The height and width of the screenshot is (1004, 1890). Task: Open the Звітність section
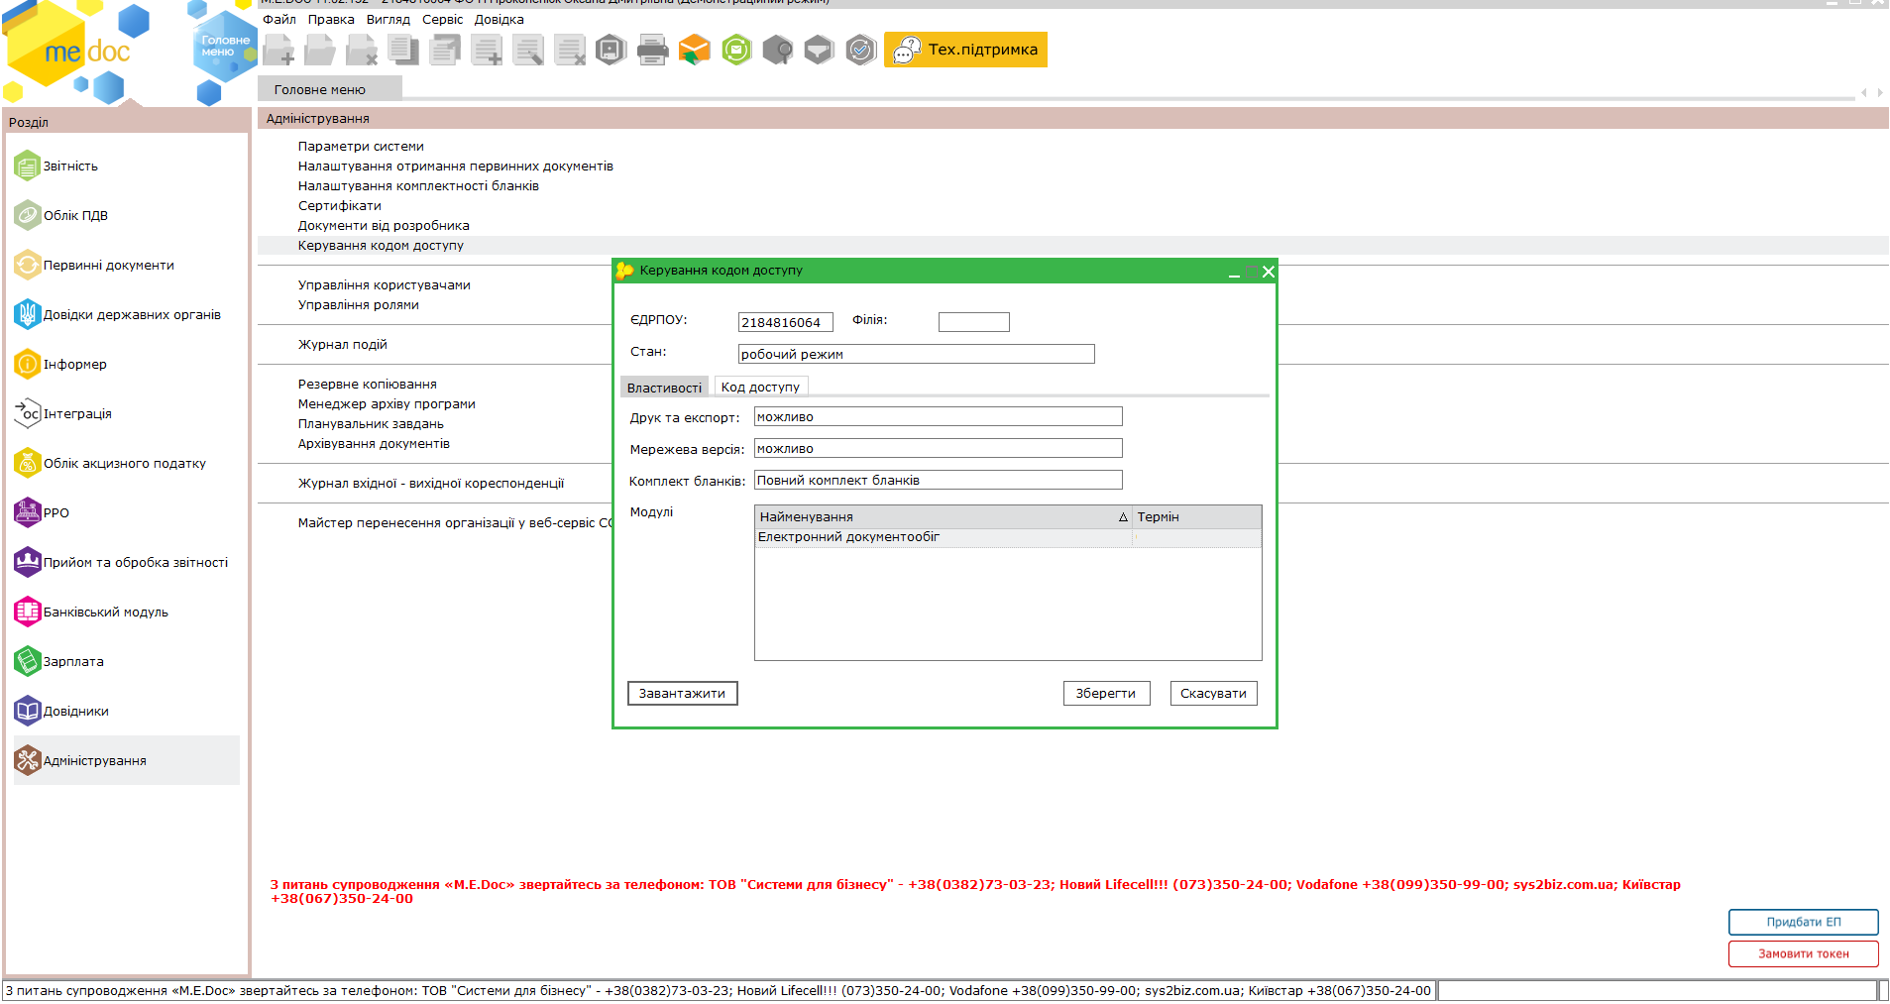tap(70, 167)
